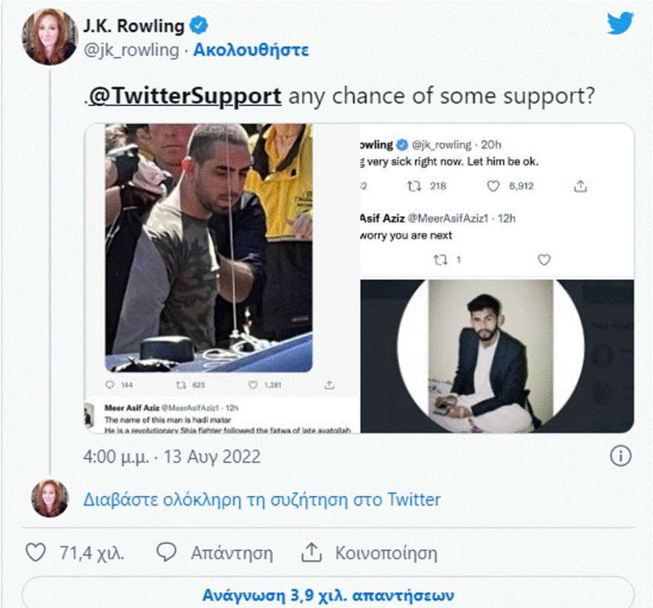This screenshot has width=653, height=608.
Task: Open the @TwitterSupport mention
Action: coord(185,97)
